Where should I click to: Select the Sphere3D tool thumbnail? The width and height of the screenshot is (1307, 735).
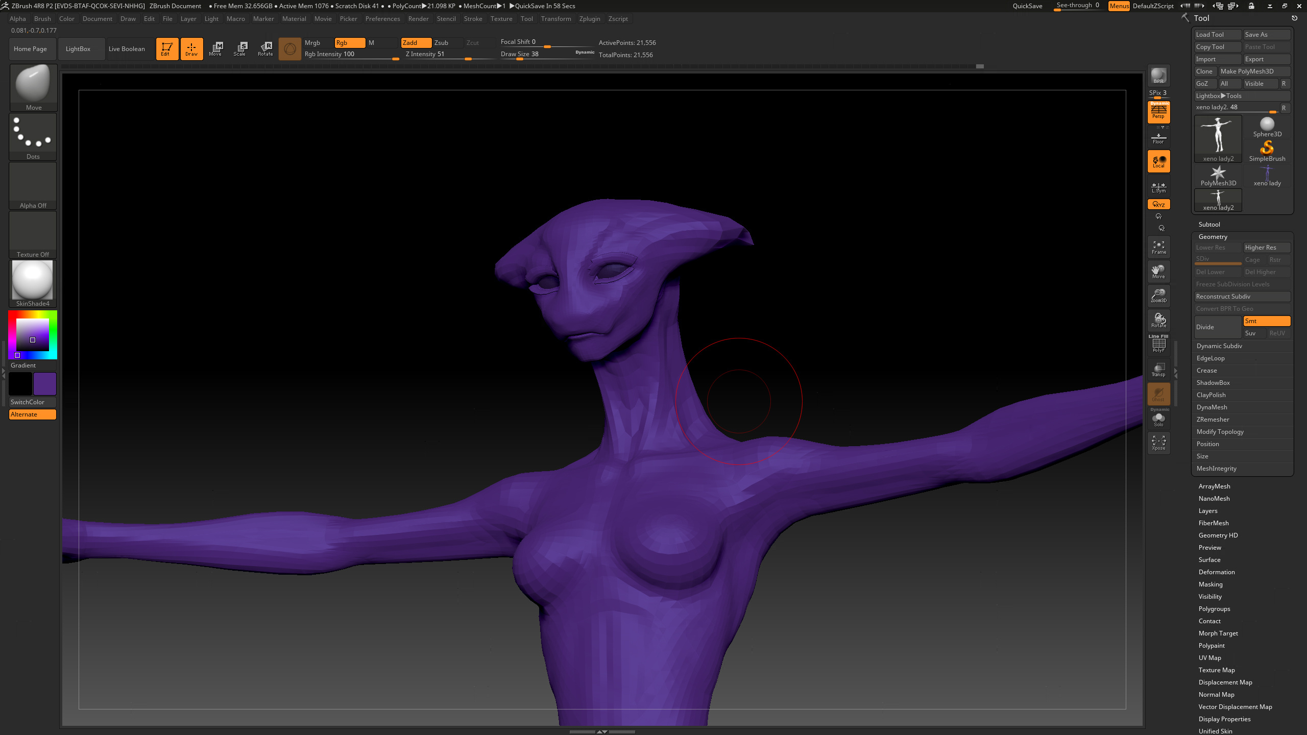click(1267, 128)
